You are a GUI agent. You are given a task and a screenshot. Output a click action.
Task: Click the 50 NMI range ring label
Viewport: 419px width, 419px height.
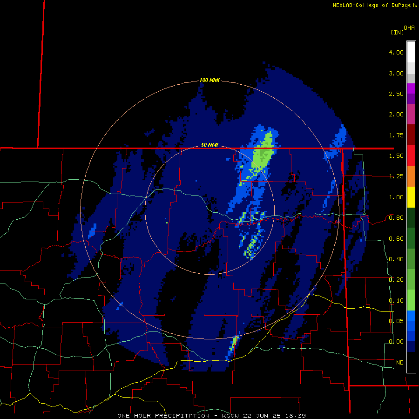tap(209, 145)
